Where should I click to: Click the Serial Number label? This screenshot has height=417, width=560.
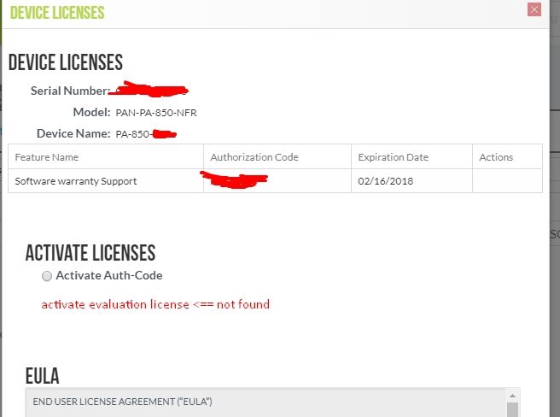coord(69,91)
